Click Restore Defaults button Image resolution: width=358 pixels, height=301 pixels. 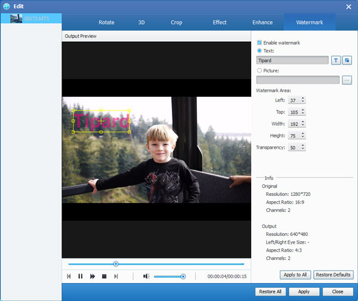coord(333,275)
